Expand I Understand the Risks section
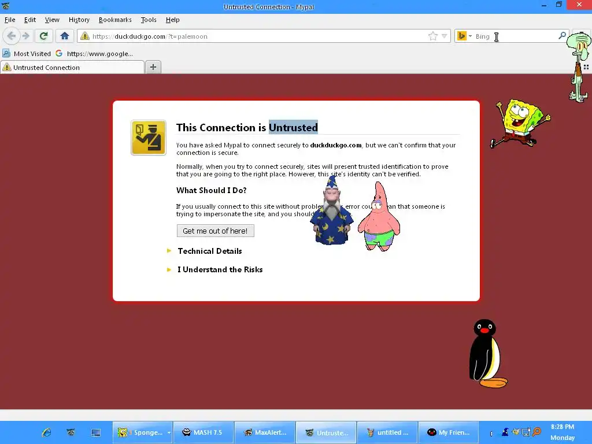This screenshot has width=592, height=444. (220, 269)
